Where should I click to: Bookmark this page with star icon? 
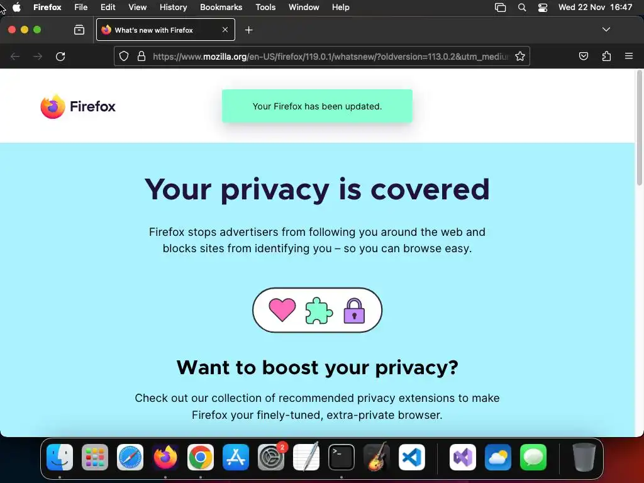(520, 56)
